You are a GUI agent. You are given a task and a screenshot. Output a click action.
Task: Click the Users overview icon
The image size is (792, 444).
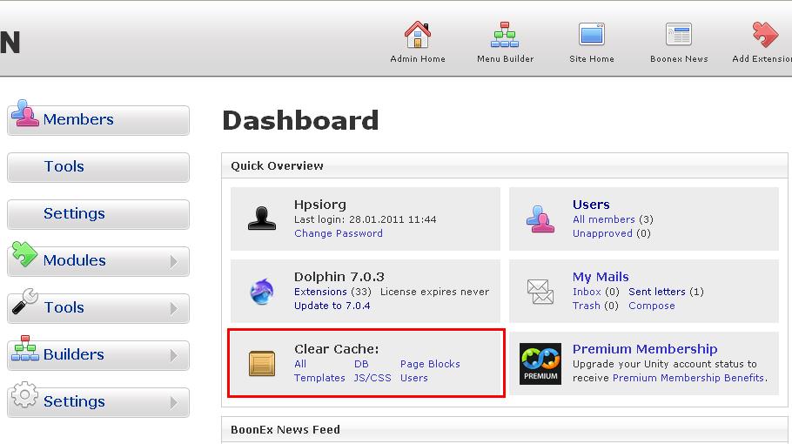[540, 219]
